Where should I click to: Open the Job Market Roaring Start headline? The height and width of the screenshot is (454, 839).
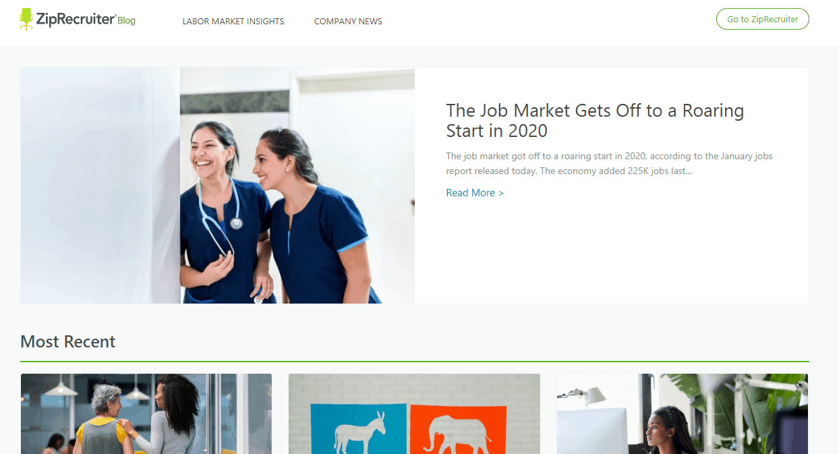click(x=595, y=120)
